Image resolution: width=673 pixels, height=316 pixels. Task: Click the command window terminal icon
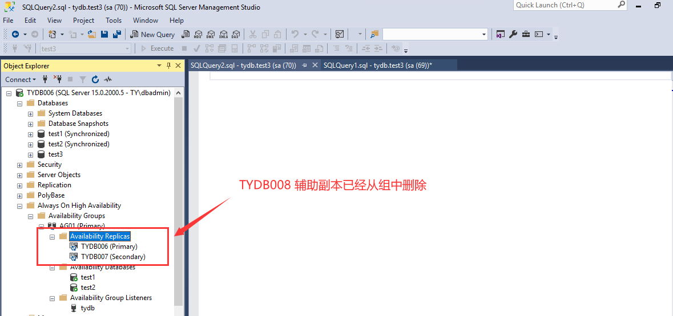tap(539, 34)
